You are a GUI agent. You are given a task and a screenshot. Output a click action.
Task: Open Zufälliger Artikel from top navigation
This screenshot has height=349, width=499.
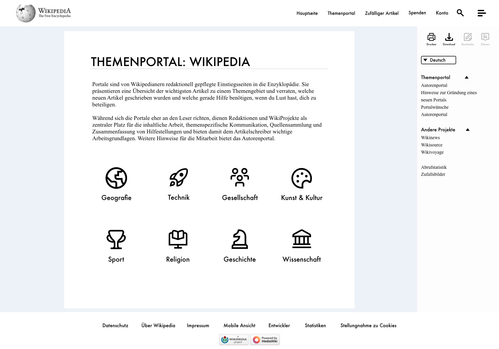pyautogui.click(x=382, y=13)
